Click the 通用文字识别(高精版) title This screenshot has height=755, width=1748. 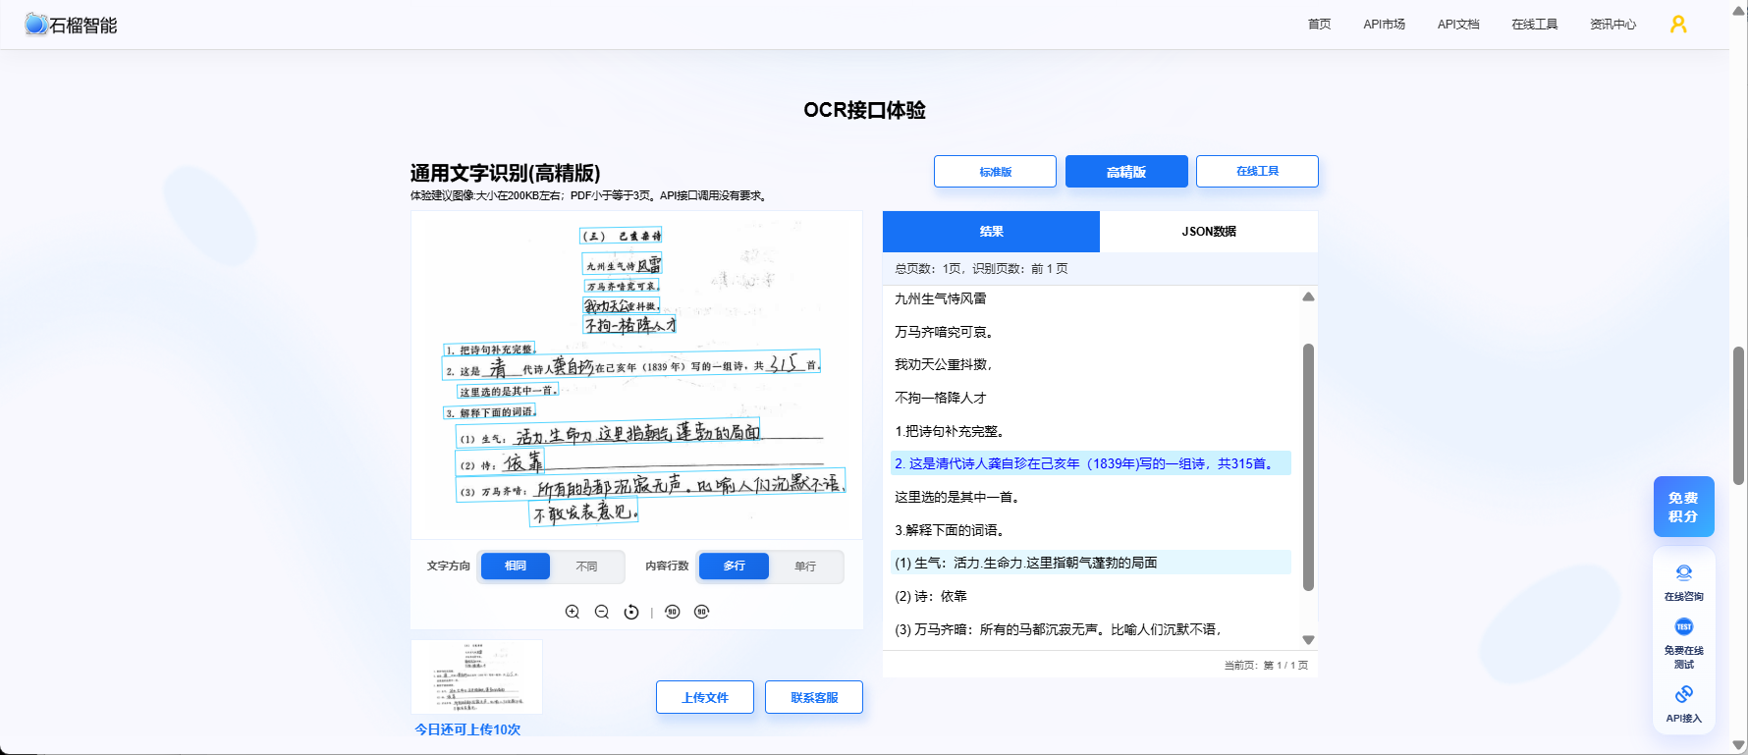(x=505, y=173)
